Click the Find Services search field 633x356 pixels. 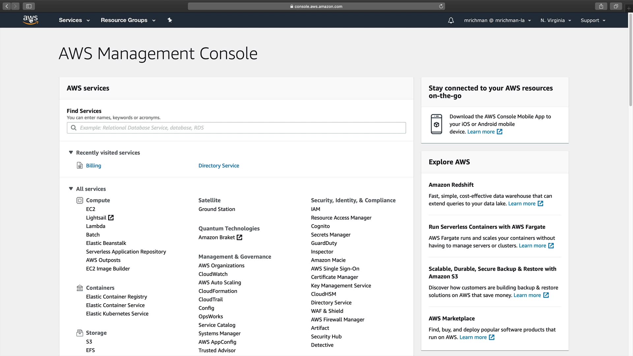236,128
